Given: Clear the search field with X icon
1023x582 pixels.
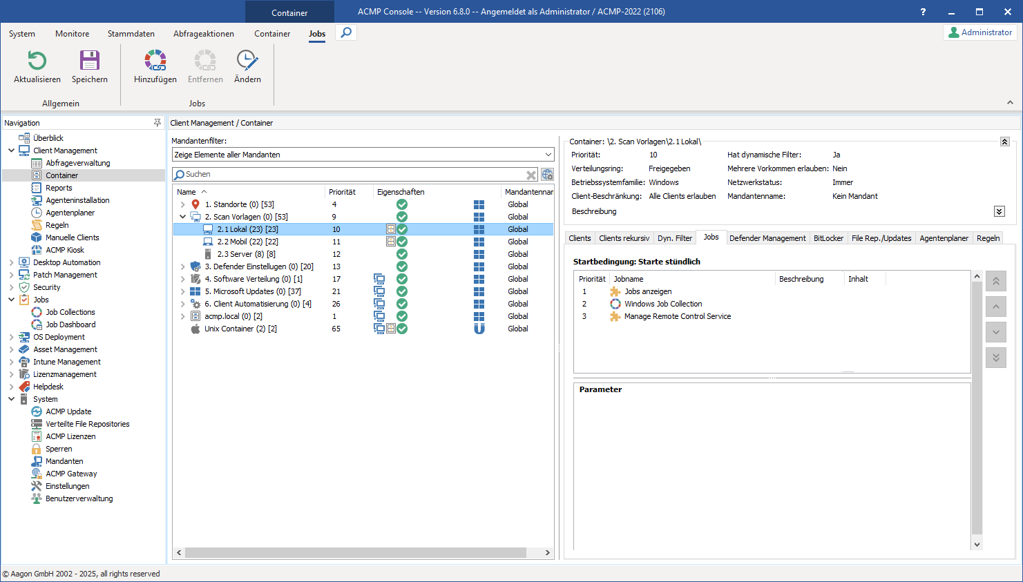Looking at the screenshot, I should point(531,175).
